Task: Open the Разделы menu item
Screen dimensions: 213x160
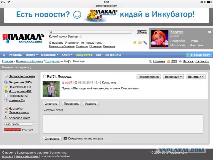Action: click(16, 55)
